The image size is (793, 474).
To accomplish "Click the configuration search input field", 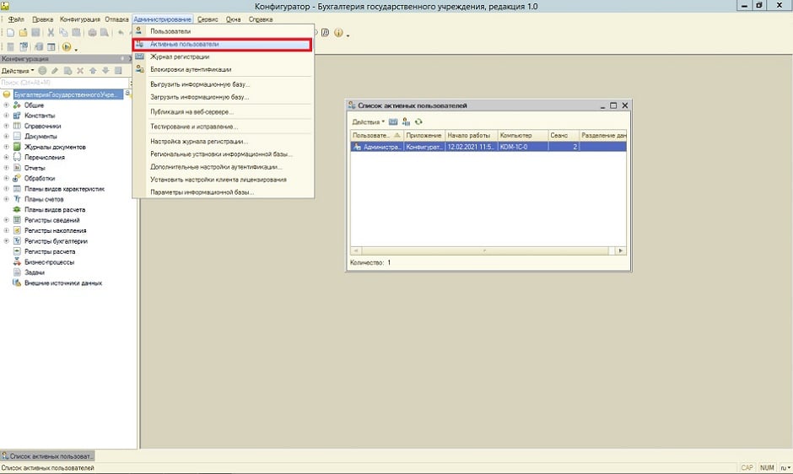I will 59,83.
